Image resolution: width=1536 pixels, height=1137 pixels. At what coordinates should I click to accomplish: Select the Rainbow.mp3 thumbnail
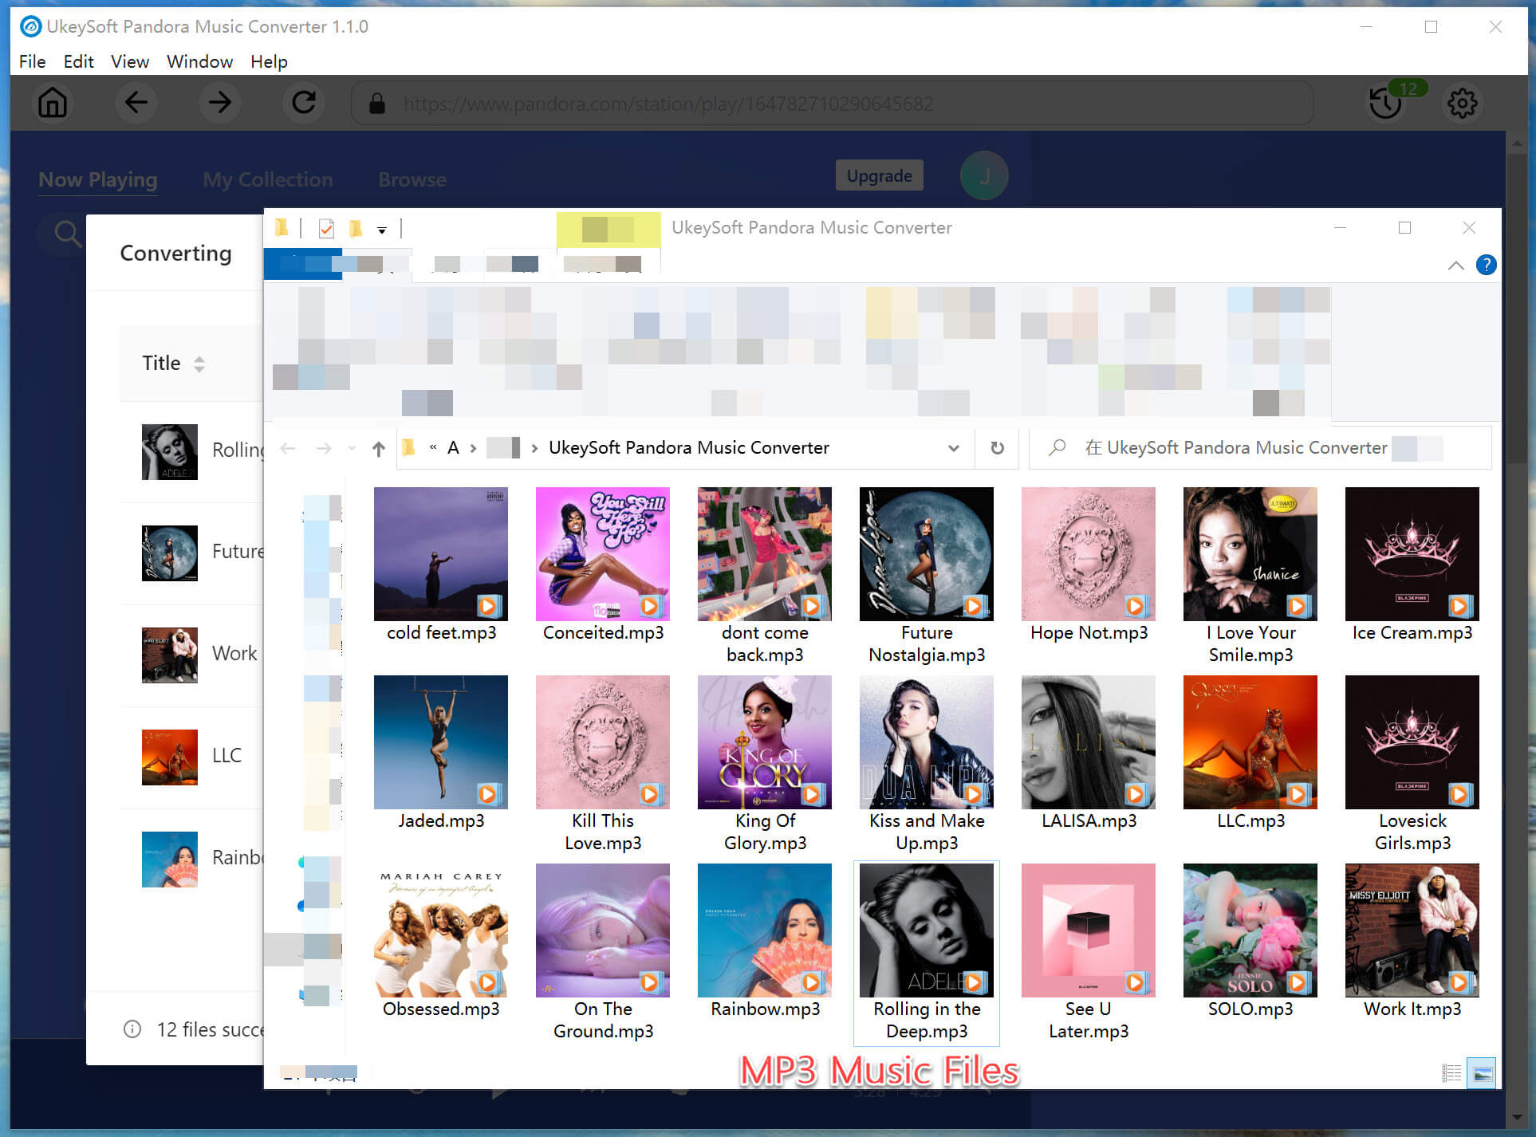coord(765,931)
